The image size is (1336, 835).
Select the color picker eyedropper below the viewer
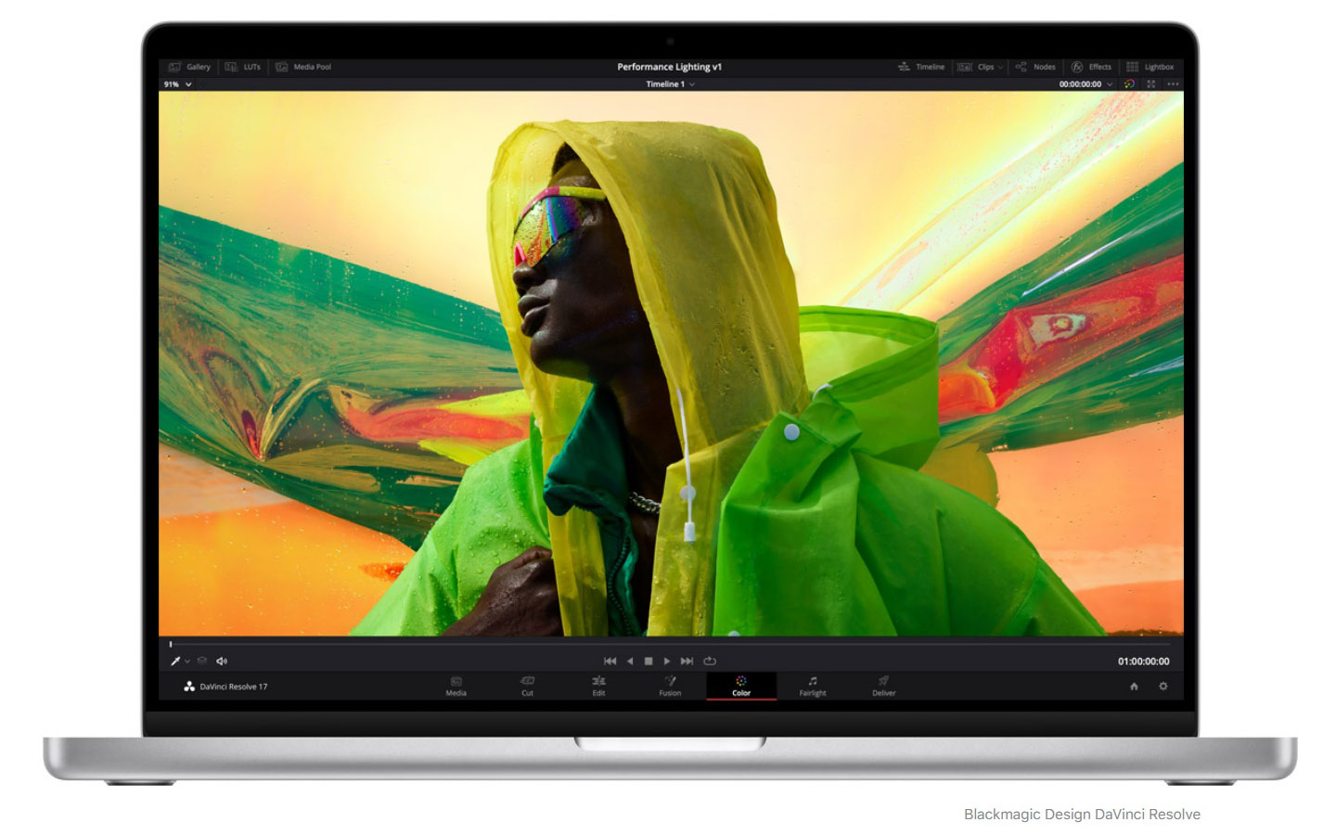click(x=174, y=661)
